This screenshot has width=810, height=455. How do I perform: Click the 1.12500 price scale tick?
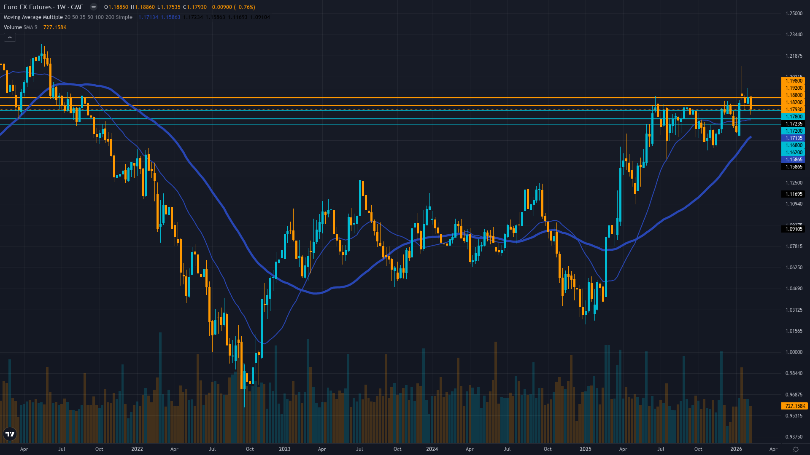[794, 183]
